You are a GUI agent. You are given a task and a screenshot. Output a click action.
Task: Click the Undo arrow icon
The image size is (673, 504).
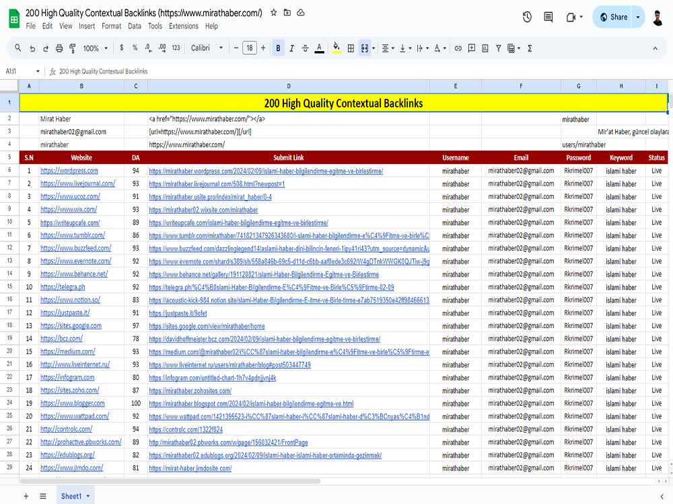click(32, 48)
